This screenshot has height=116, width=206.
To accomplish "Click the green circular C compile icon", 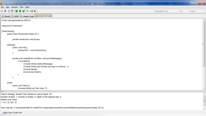I will tap(16, 11).
